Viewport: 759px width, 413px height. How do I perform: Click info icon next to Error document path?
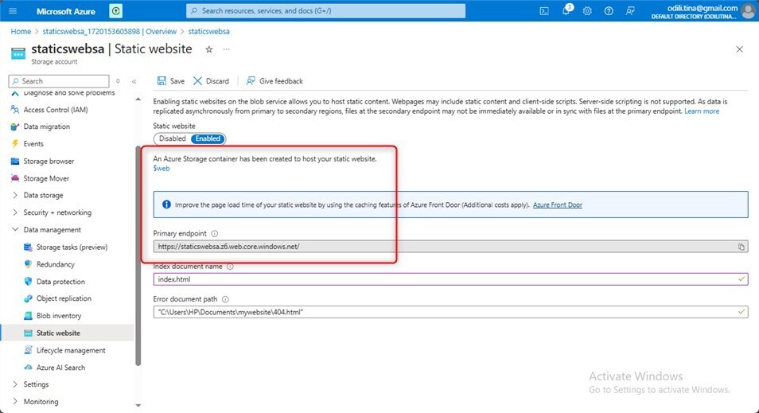(225, 299)
